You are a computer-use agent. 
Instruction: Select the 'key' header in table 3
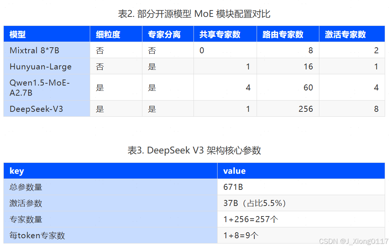tap(110, 171)
